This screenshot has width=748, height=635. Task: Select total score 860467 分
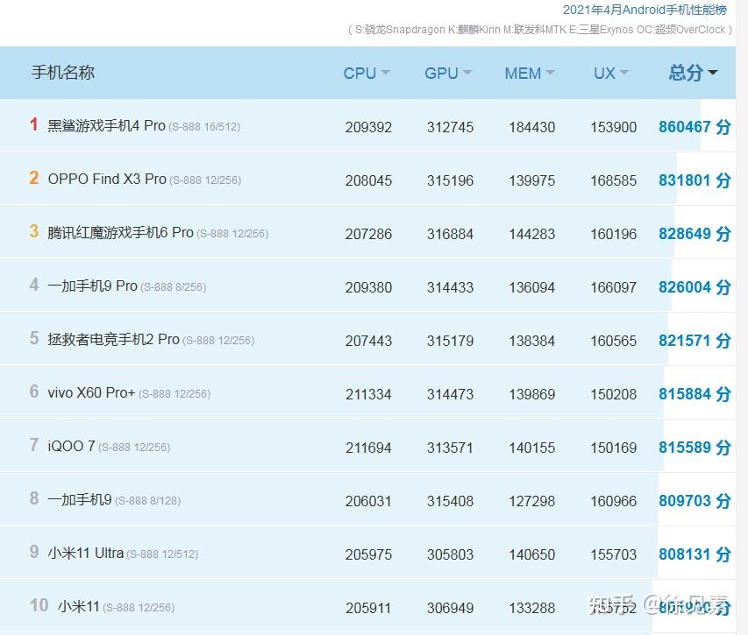click(x=695, y=127)
